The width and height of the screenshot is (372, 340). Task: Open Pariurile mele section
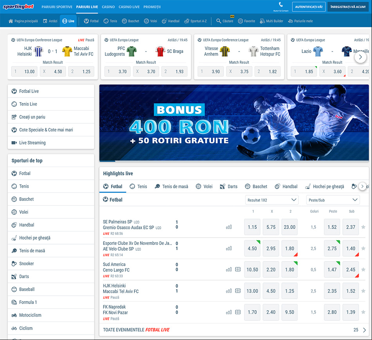pos(300,21)
